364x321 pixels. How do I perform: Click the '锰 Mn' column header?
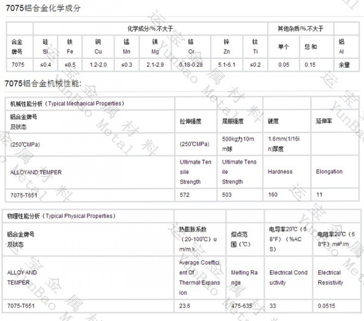[126, 47]
